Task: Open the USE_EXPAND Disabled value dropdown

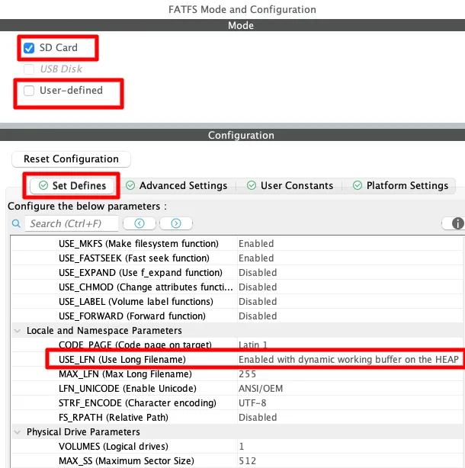Action: click(350, 273)
